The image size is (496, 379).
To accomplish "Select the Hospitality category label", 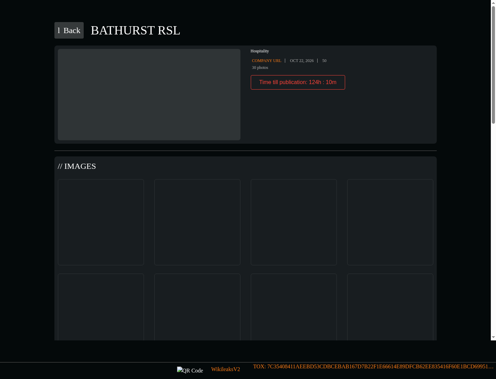I will (x=260, y=51).
